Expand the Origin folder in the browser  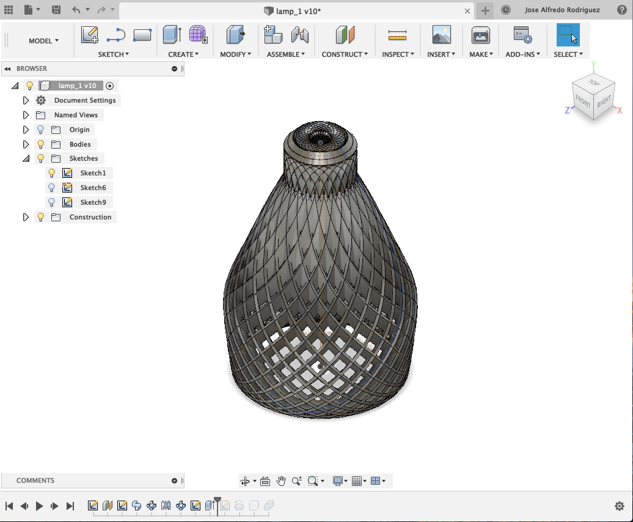(x=25, y=129)
